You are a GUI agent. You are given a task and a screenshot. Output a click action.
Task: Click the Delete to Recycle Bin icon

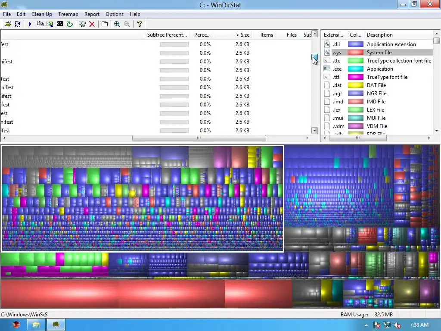pyautogui.click(x=82, y=24)
